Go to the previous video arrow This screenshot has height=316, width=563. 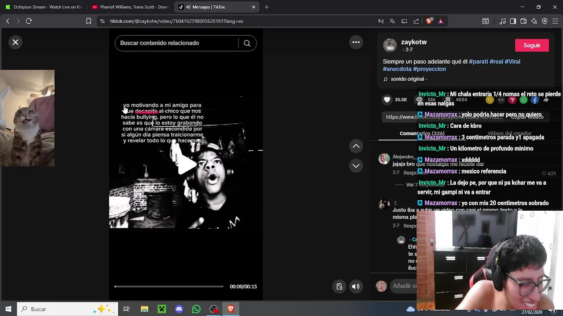[x=356, y=146]
